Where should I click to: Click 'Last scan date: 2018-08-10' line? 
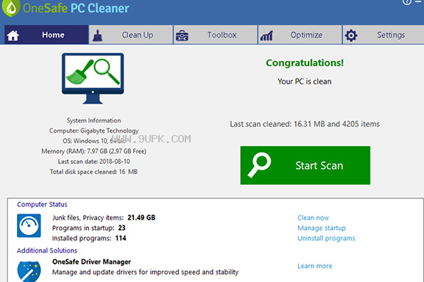coord(93,162)
